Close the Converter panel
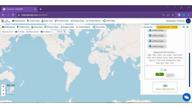Viewport: 192px width, 108px height. pos(187,27)
